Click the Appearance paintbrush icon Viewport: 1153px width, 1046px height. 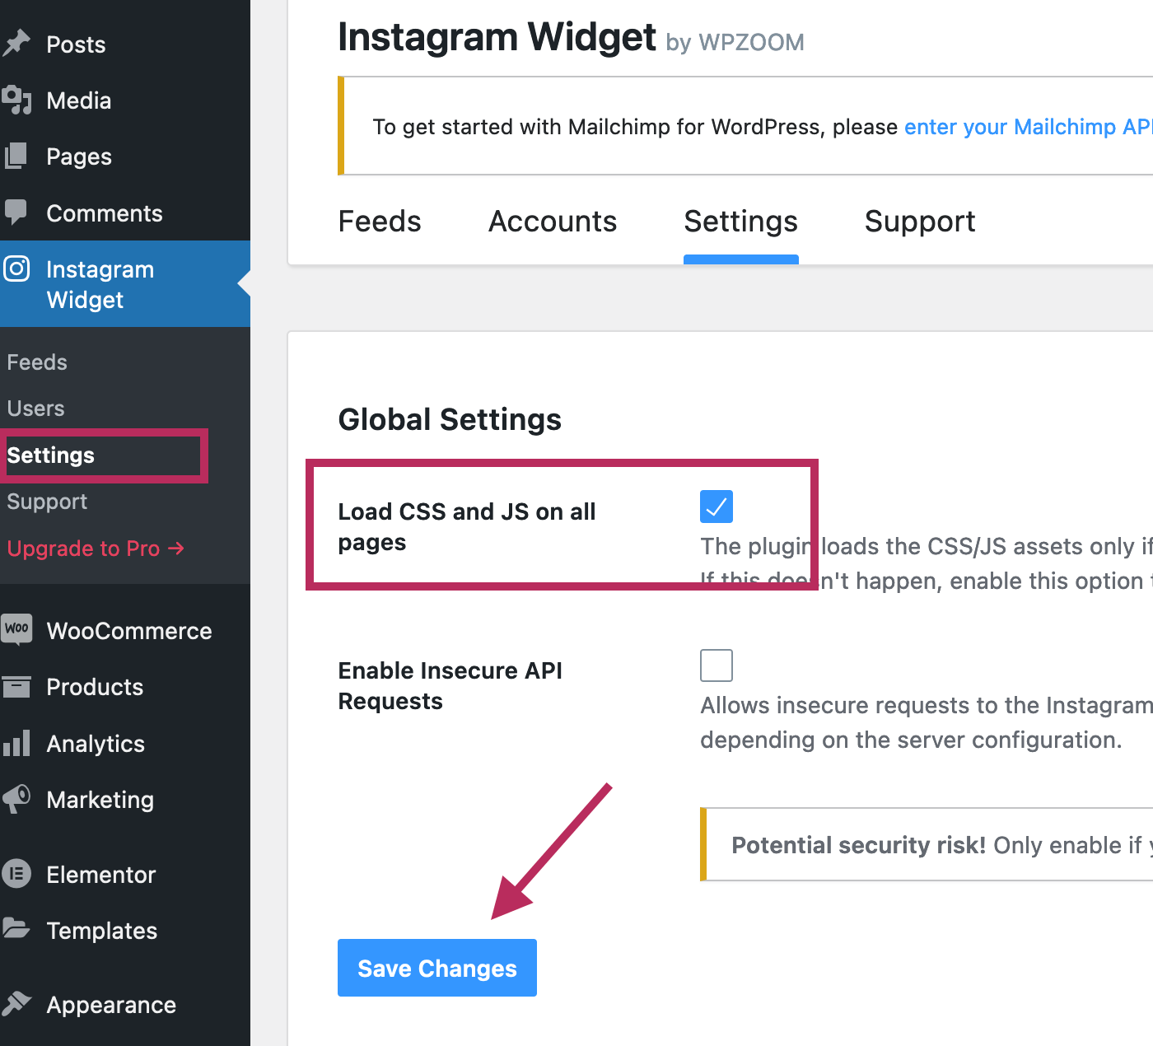coord(16,1004)
